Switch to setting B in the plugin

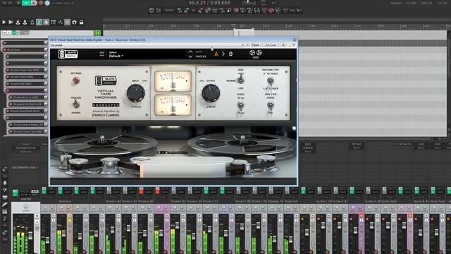click(x=230, y=54)
